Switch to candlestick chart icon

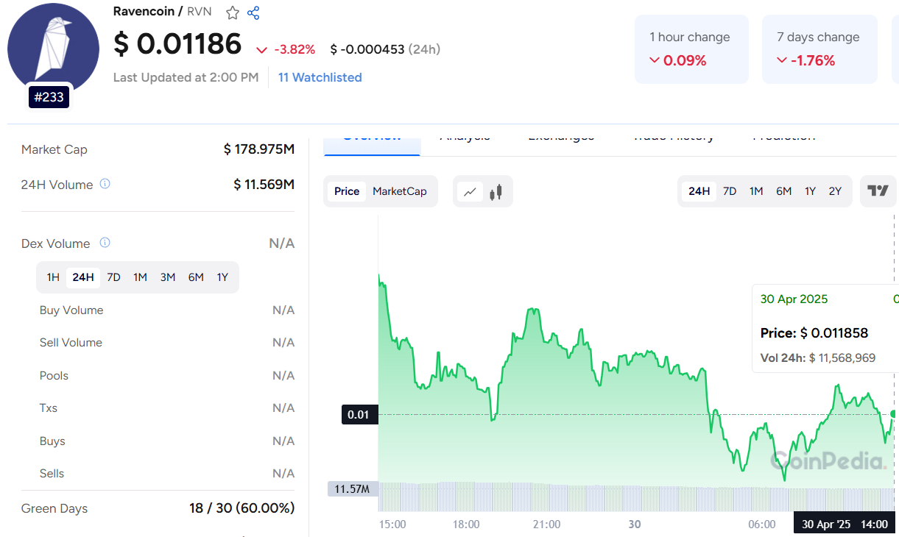click(x=496, y=192)
